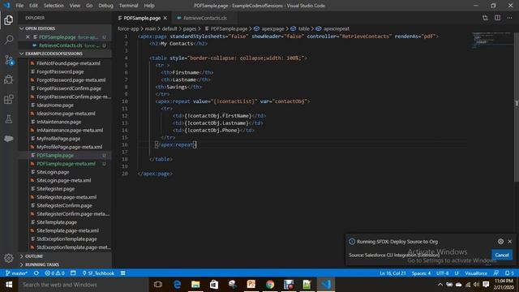
Task: Open the Salesforce org browser cloud icon
Action: click(9, 139)
